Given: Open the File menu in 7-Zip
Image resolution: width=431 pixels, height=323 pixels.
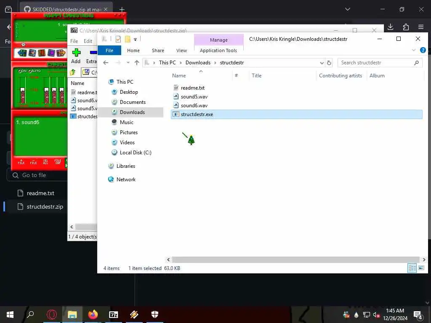Looking at the screenshot, I should click(74, 41).
